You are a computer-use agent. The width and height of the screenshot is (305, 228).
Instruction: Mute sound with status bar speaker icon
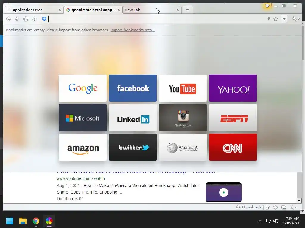275,207
